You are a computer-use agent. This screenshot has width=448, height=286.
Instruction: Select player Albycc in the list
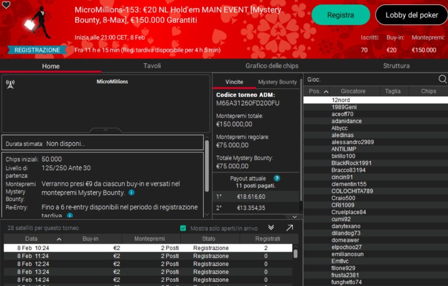click(376, 128)
